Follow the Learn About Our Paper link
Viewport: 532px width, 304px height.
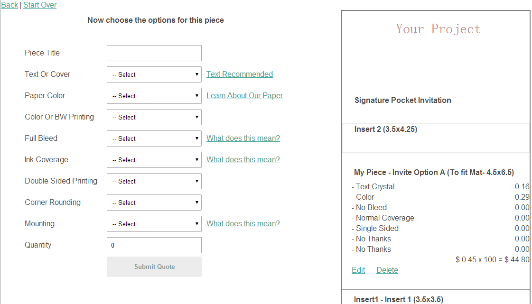244,95
